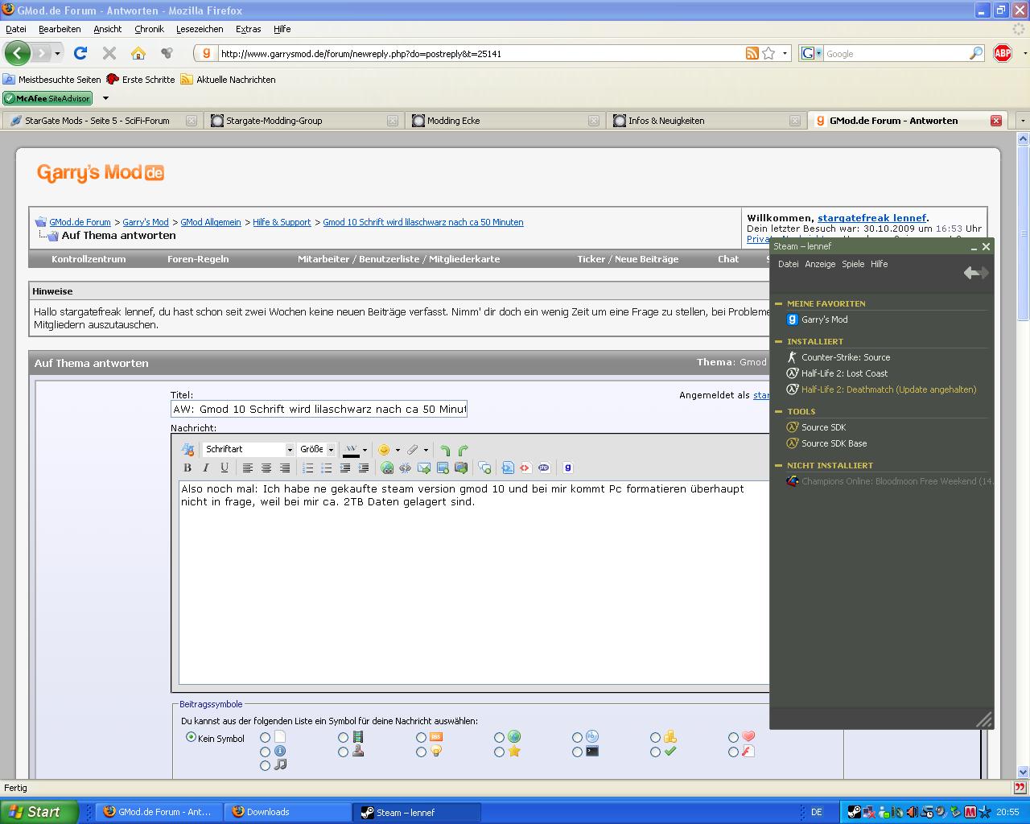Align message text right
This screenshot has width=1030, height=824.
coord(285,468)
